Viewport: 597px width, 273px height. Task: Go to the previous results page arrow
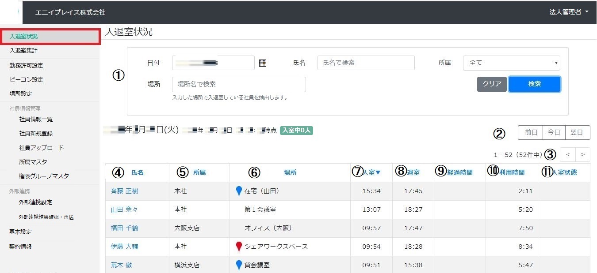(x=568, y=155)
